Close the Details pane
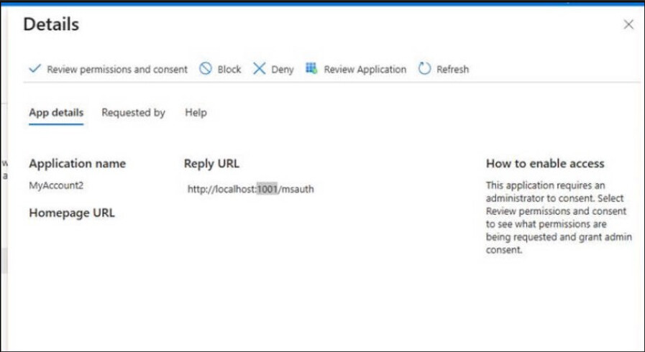Screen dimensions: 645x352 (x=628, y=24)
